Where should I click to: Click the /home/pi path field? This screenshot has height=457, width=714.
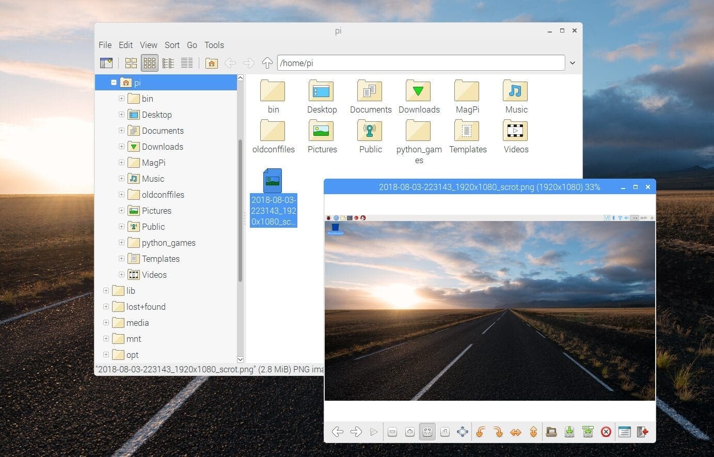coord(421,63)
